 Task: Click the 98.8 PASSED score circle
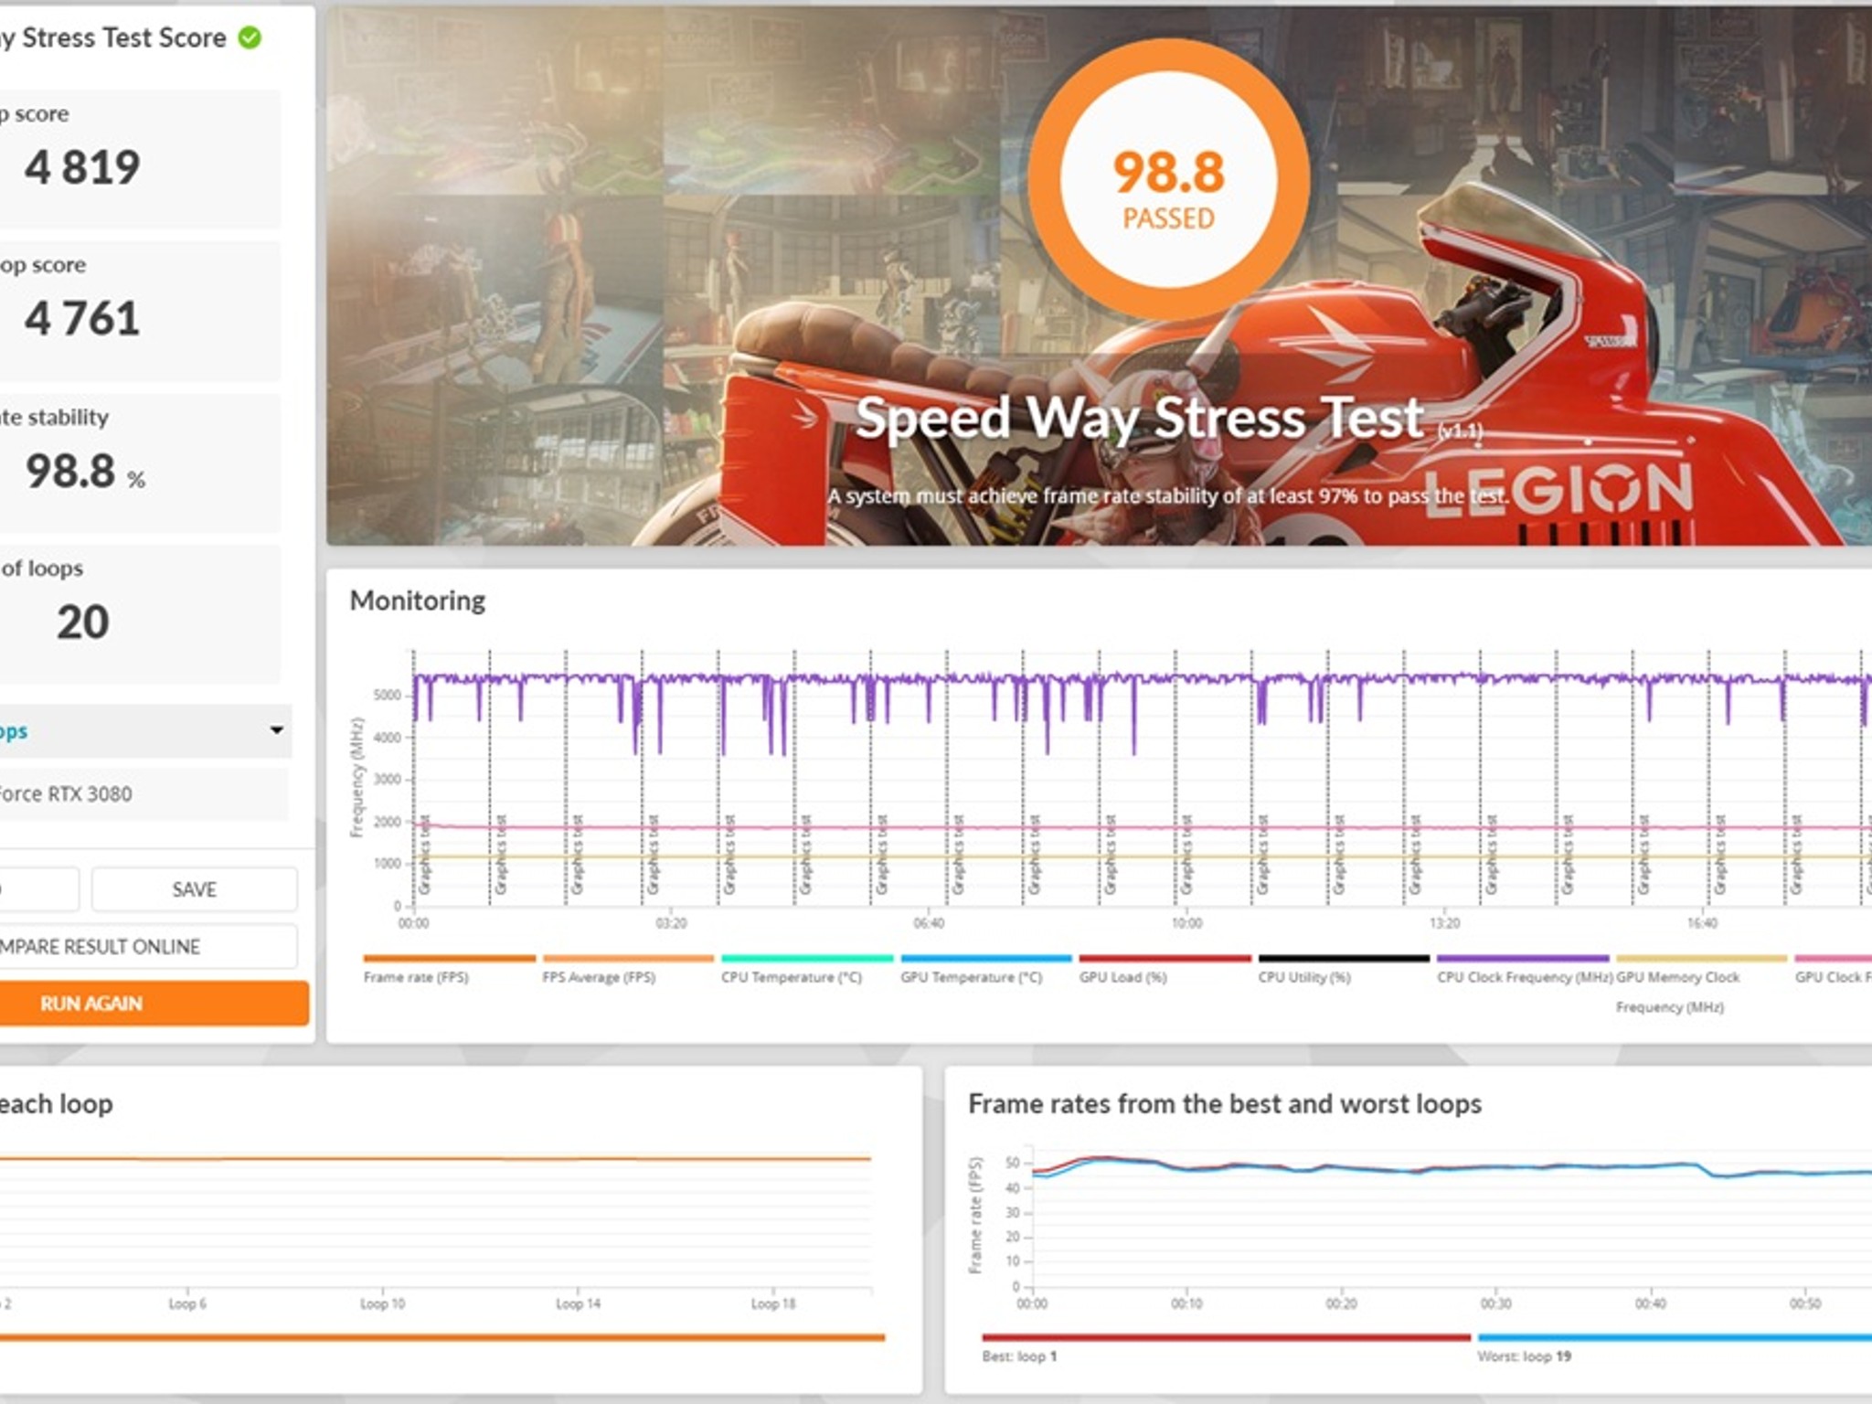1168,180
